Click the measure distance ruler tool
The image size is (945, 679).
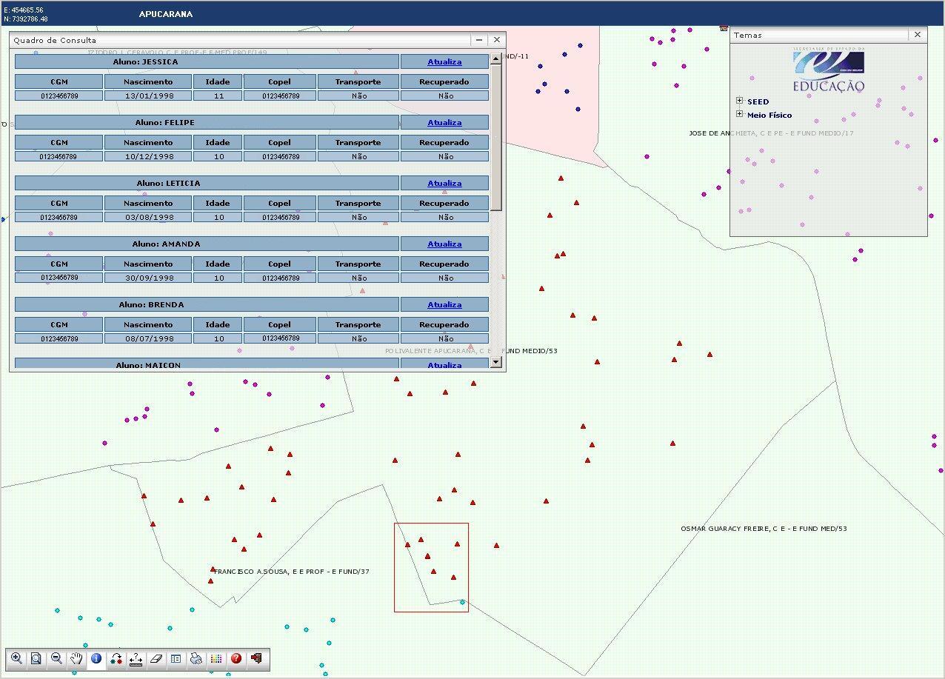pos(136,658)
